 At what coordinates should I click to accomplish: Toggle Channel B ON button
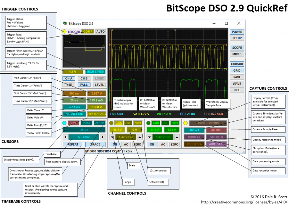pyautogui.click(x=152, y=144)
